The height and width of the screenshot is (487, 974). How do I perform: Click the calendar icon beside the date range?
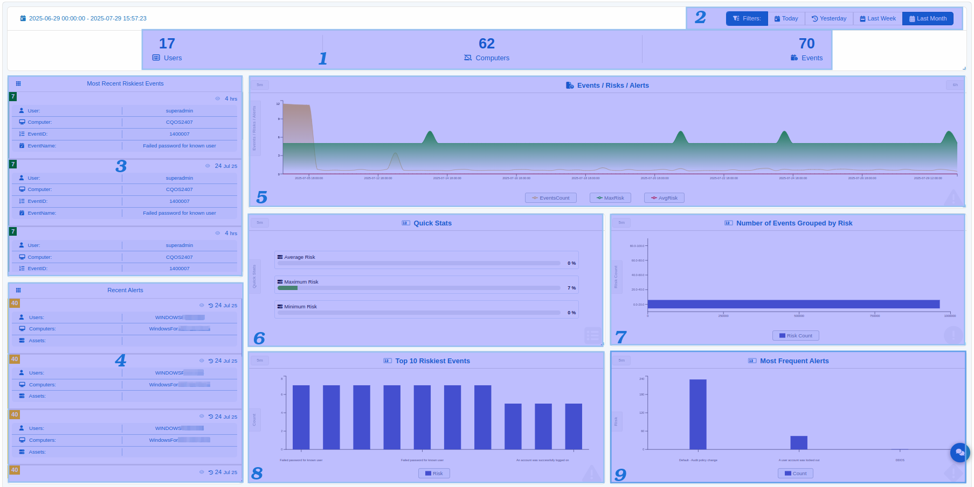click(x=23, y=18)
